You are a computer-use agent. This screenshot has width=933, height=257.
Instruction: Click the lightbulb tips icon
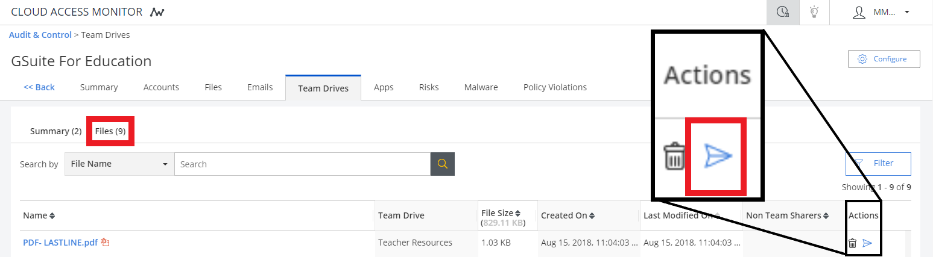[x=814, y=12]
